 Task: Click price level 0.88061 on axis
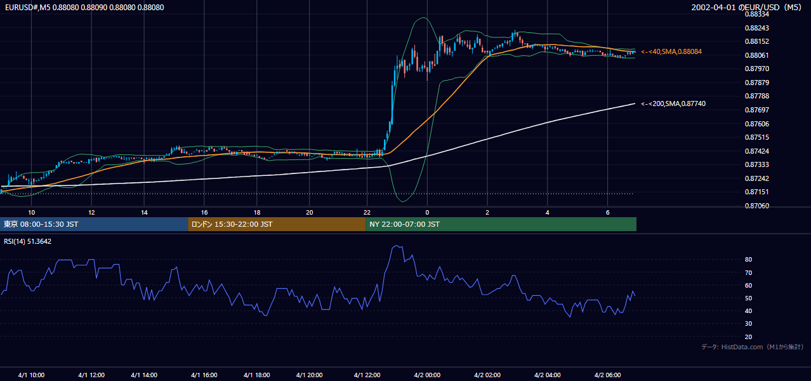click(x=756, y=55)
